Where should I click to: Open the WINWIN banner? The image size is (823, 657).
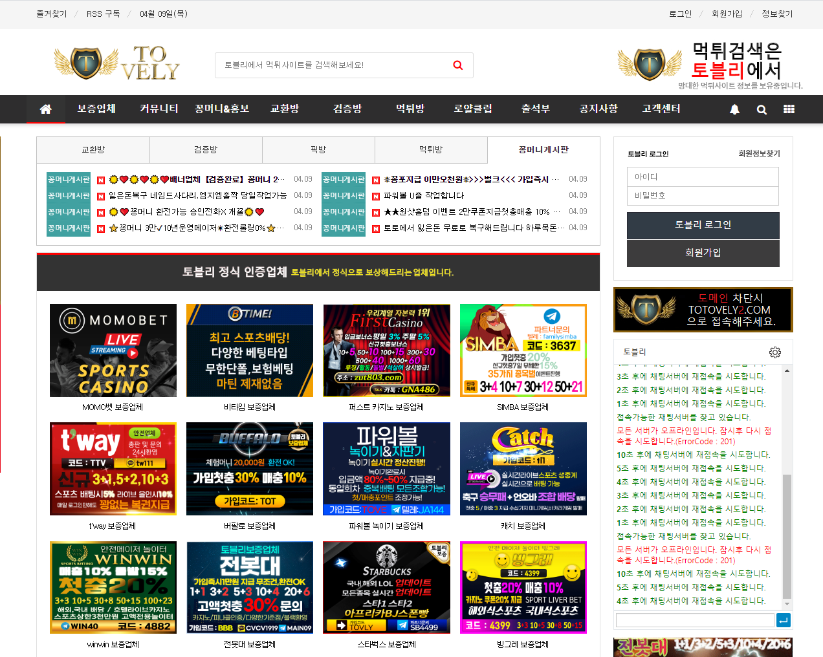pos(113,588)
